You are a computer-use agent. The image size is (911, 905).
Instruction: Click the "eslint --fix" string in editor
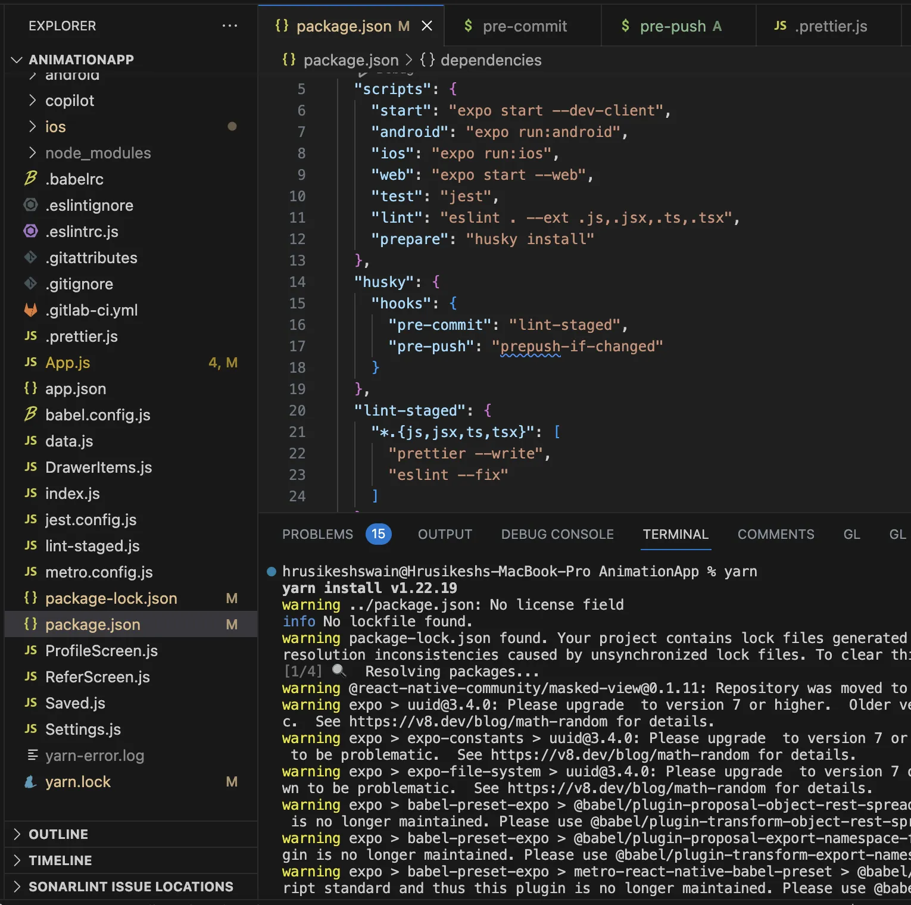pyautogui.click(x=448, y=475)
